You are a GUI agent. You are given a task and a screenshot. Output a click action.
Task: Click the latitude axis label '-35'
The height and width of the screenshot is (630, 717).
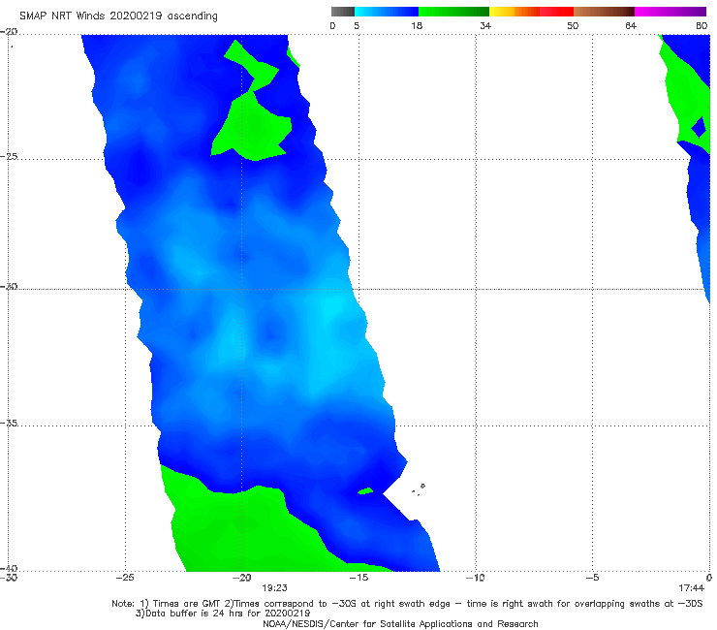click(9, 423)
